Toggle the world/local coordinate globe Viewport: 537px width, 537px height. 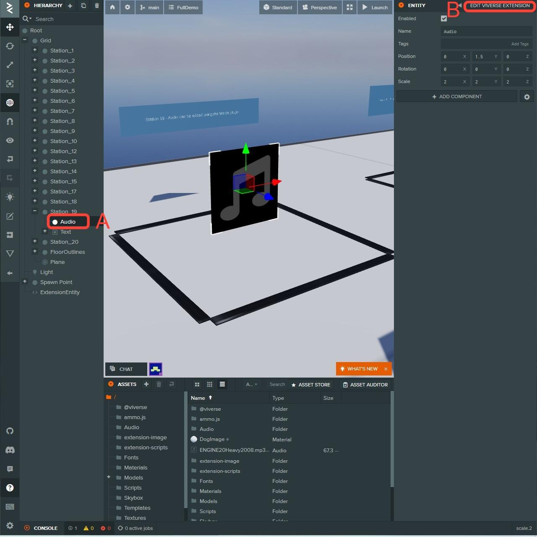tap(10, 103)
